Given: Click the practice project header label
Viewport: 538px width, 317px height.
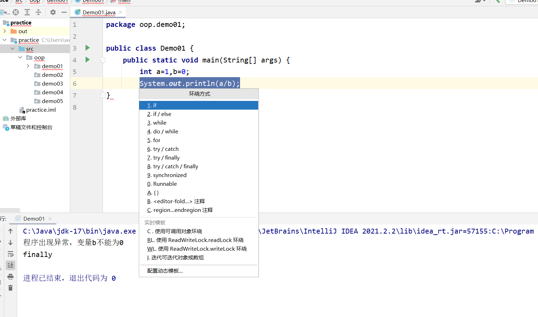Looking at the screenshot, I should coord(21,22).
